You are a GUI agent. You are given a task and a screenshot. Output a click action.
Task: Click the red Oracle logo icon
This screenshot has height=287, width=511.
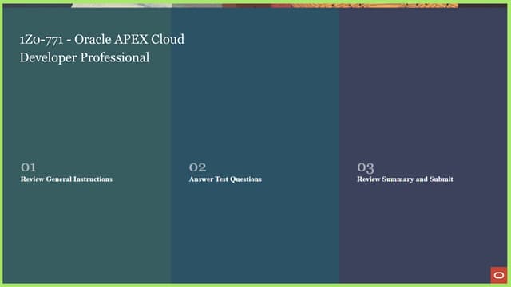(498, 275)
